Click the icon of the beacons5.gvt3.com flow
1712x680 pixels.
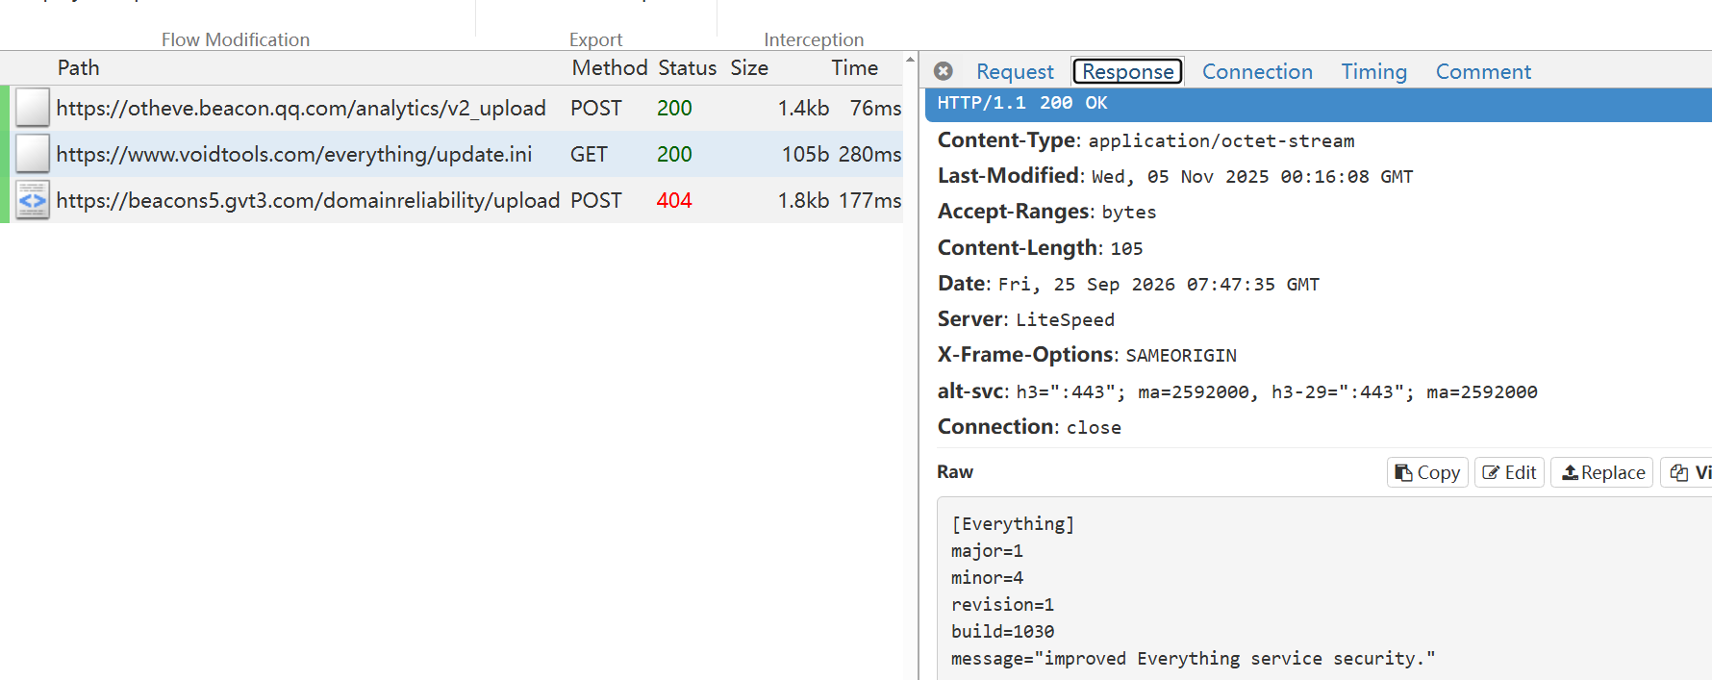[33, 200]
